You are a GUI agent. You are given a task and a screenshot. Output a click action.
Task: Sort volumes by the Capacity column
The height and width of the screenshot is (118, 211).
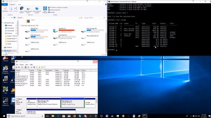point(68,70)
